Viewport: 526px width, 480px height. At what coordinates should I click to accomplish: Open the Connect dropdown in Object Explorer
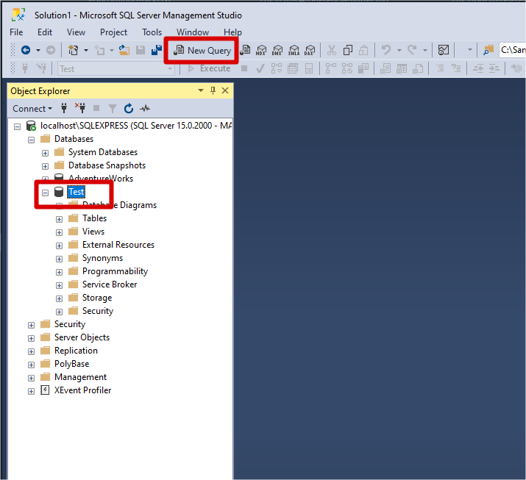(32, 109)
